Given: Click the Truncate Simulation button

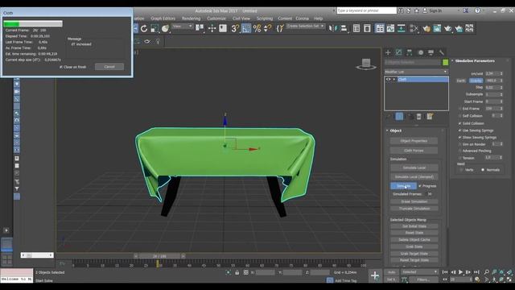Looking at the screenshot, I should [x=414, y=209].
